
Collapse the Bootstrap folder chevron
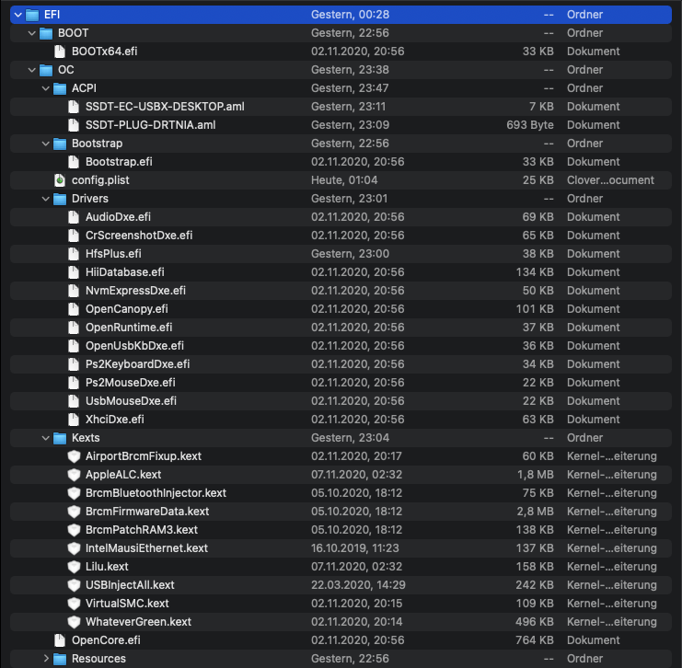point(46,144)
